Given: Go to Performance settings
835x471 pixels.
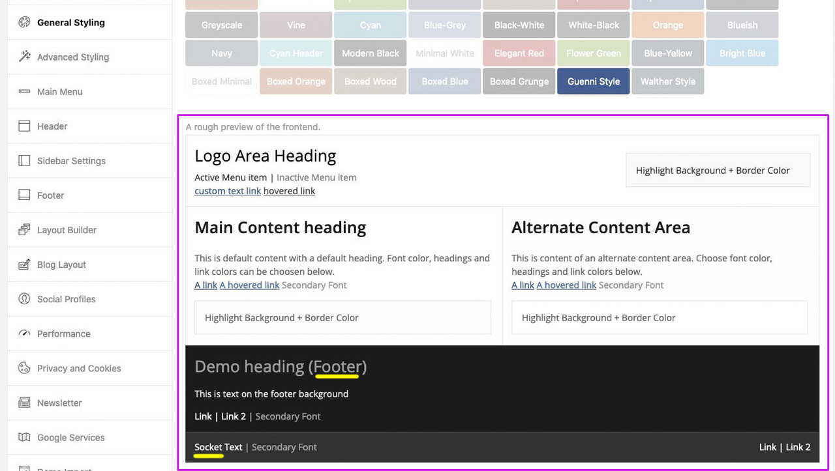Looking at the screenshot, I should tap(90, 333).
